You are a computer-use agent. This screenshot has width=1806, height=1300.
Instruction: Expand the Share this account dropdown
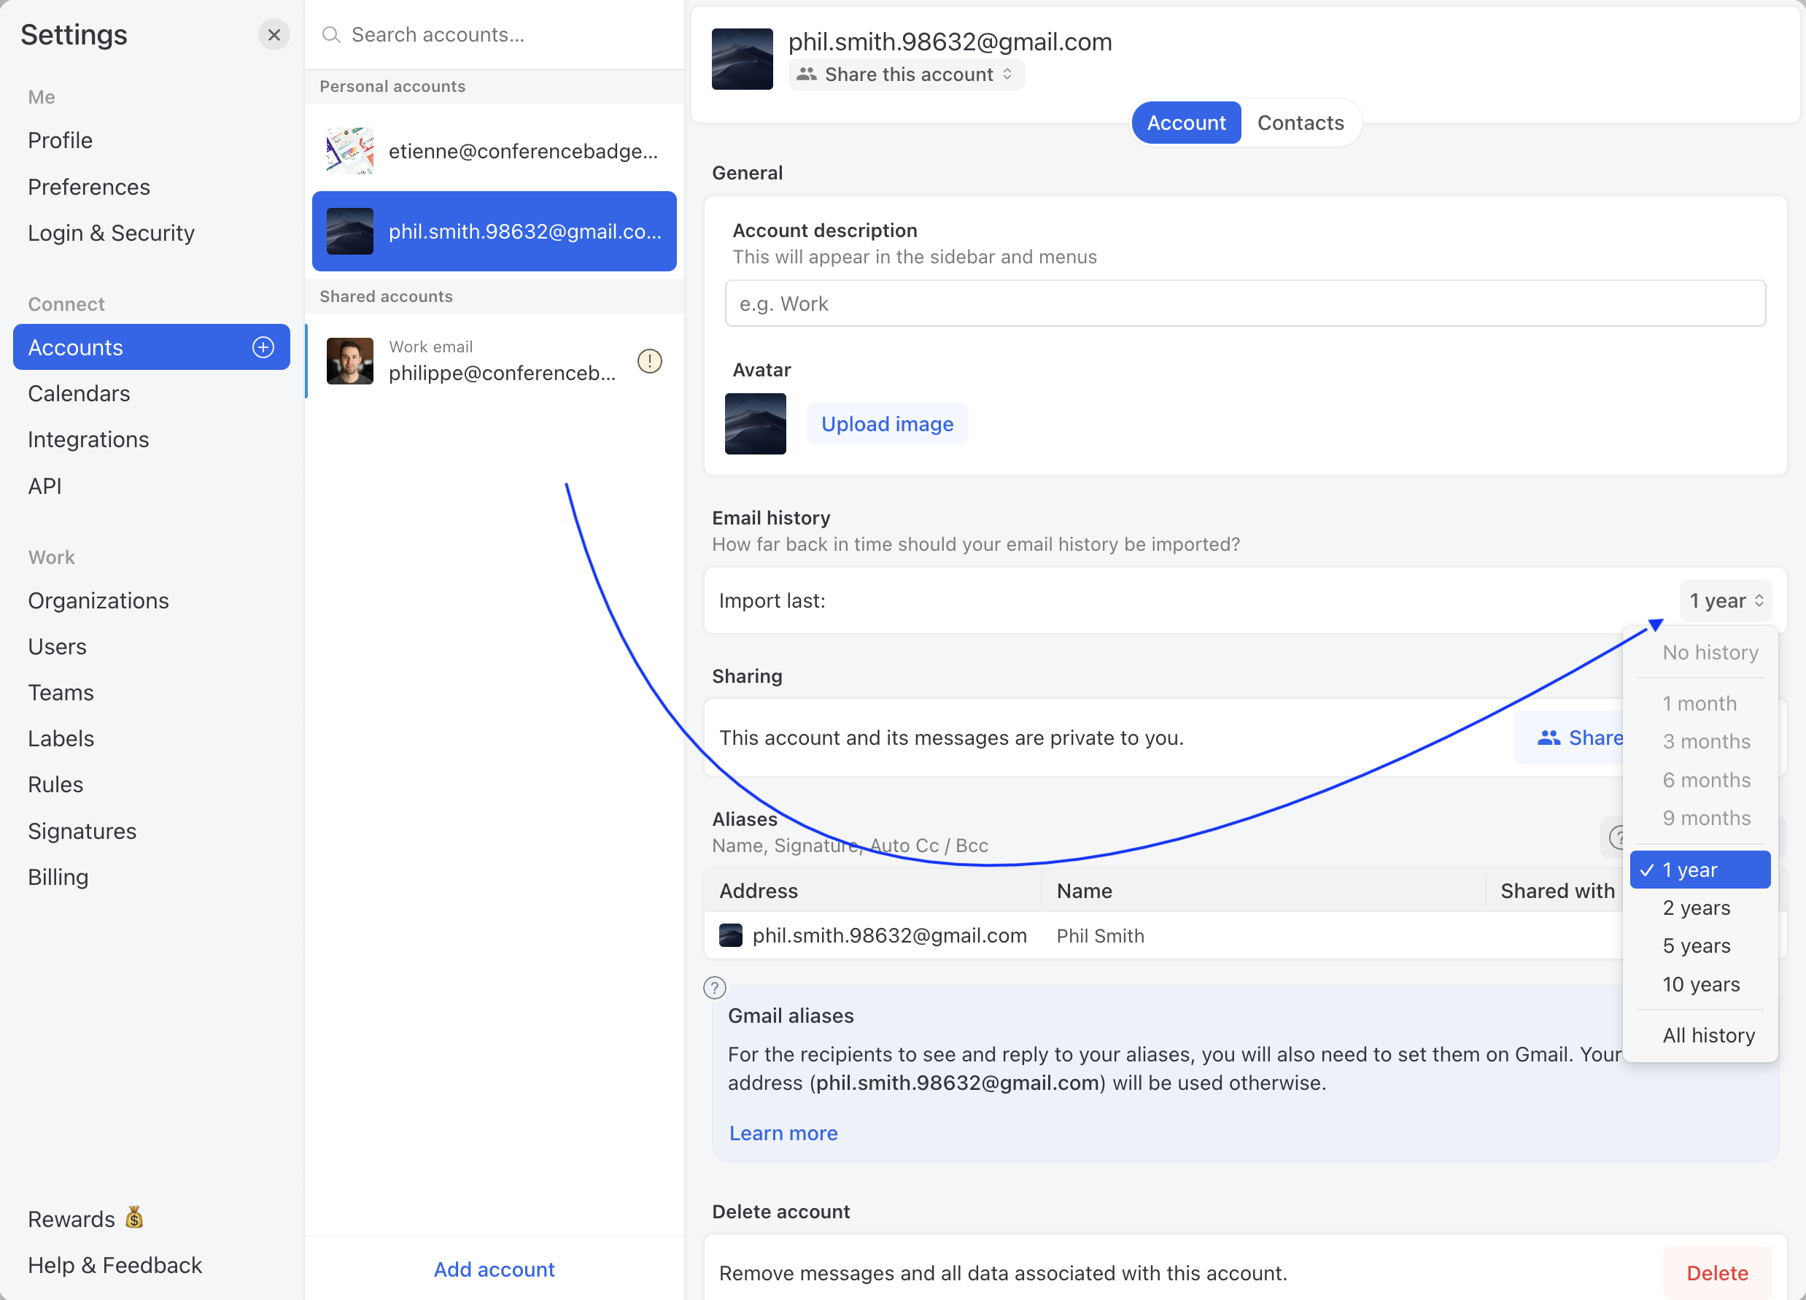pyautogui.click(x=906, y=74)
